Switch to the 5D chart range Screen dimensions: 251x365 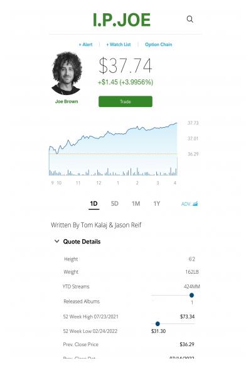pos(115,204)
